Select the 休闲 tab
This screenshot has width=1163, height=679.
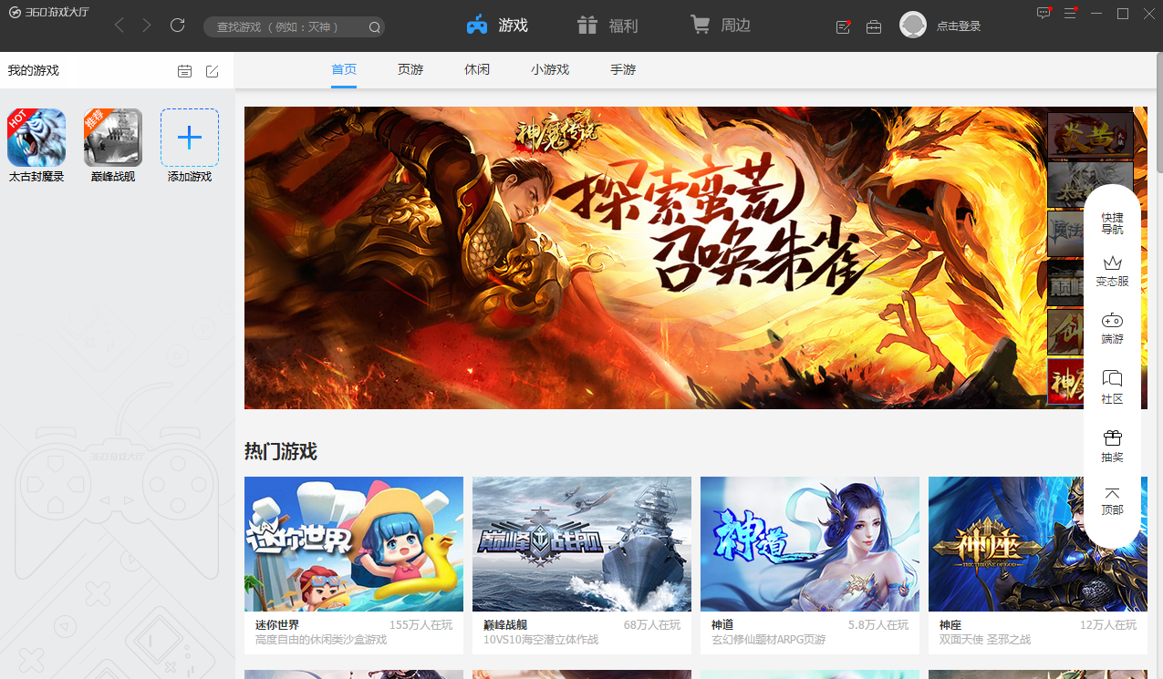click(477, 70)
